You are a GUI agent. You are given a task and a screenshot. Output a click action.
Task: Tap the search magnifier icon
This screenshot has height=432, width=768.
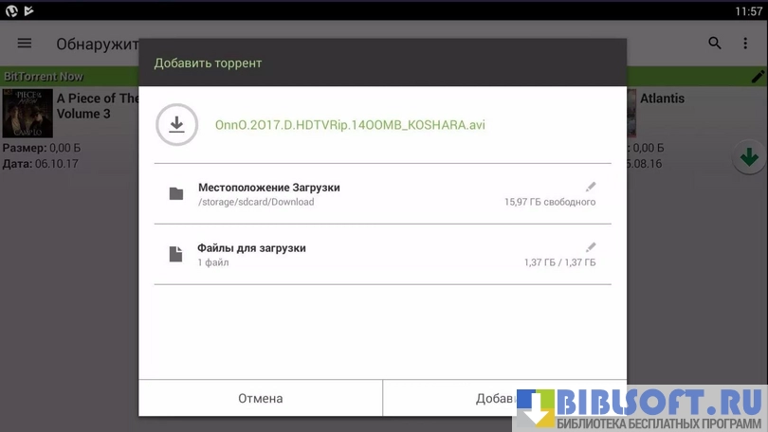point(715,44)
